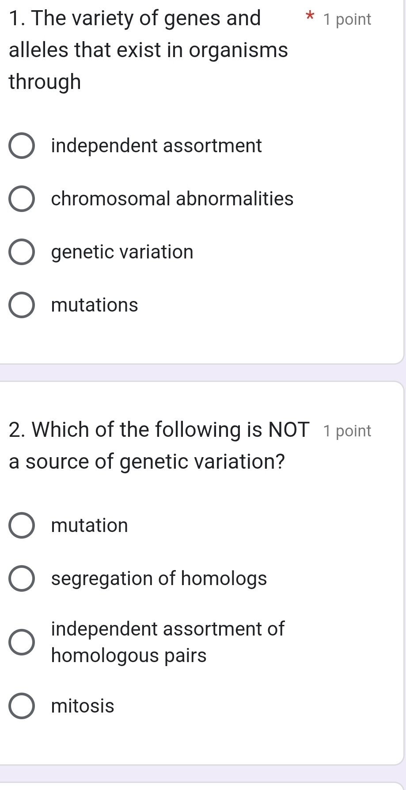Viewport: 406px width, 790px height.
Task: Click the answer text "segregation of homologs"
Action: point(159,578)
